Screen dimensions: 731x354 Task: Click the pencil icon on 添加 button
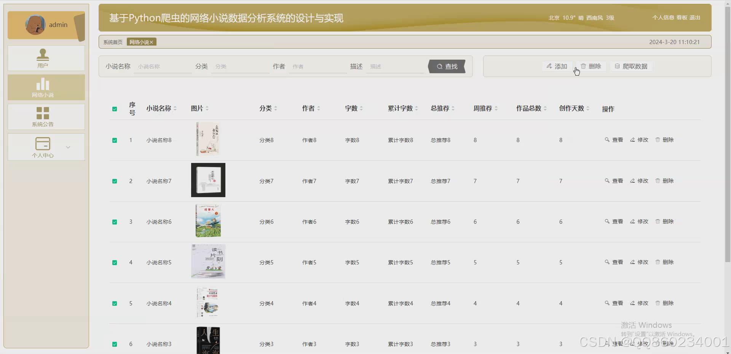(x=549, y=66)
